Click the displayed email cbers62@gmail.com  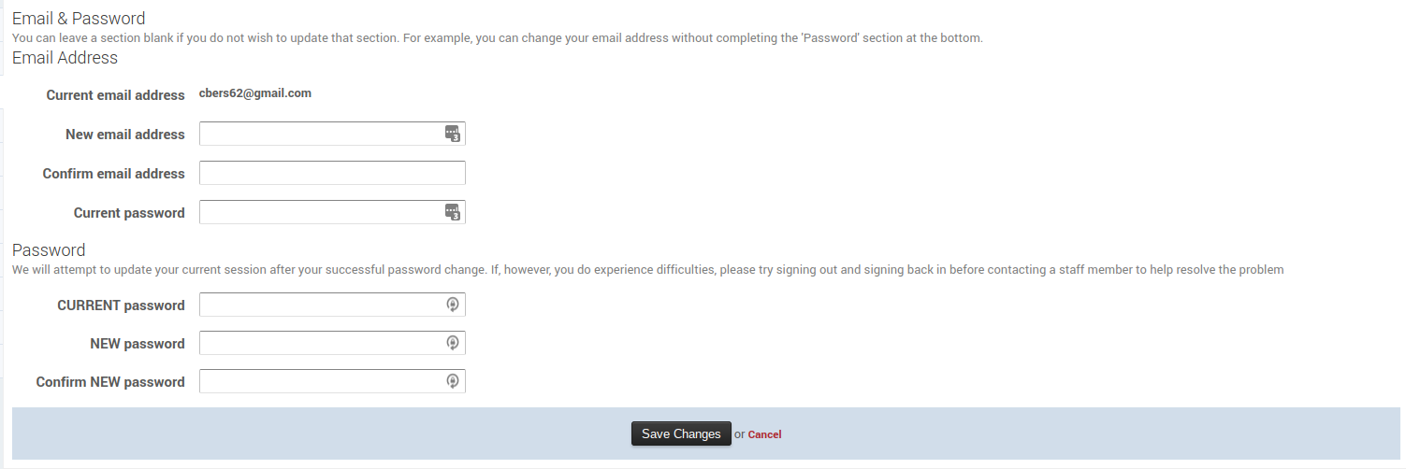255,93
